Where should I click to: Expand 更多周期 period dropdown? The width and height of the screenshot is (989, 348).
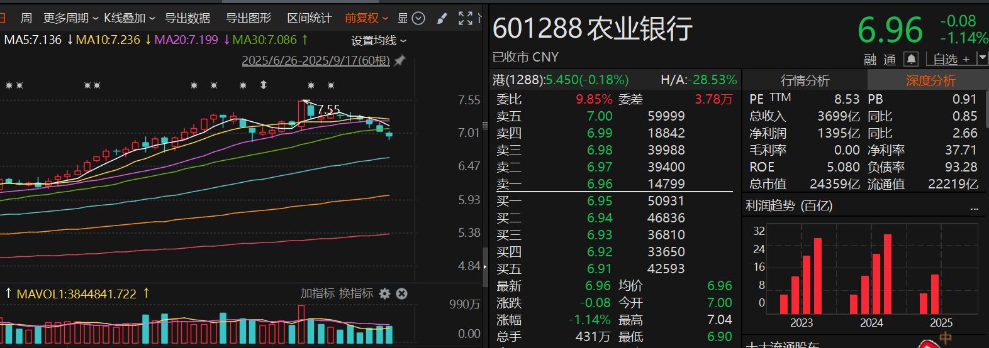(71, 18)
